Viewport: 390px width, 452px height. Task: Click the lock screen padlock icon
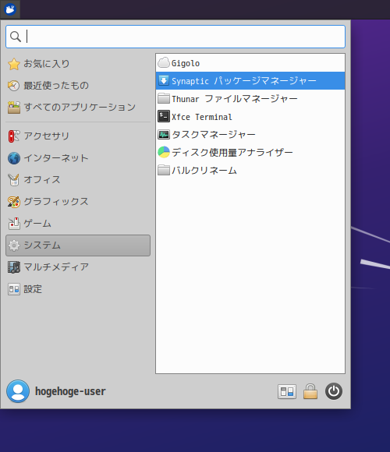(x=310, y=391)
